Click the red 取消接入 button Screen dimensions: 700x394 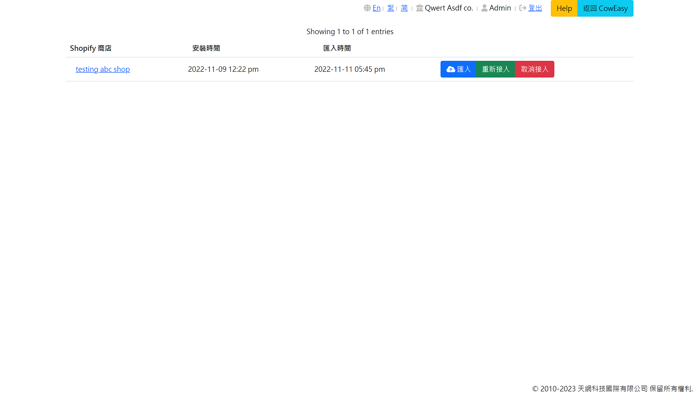coord(535,69)
